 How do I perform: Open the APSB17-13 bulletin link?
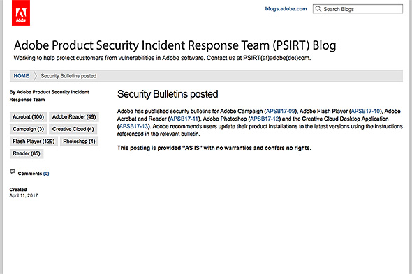(134, 126)
